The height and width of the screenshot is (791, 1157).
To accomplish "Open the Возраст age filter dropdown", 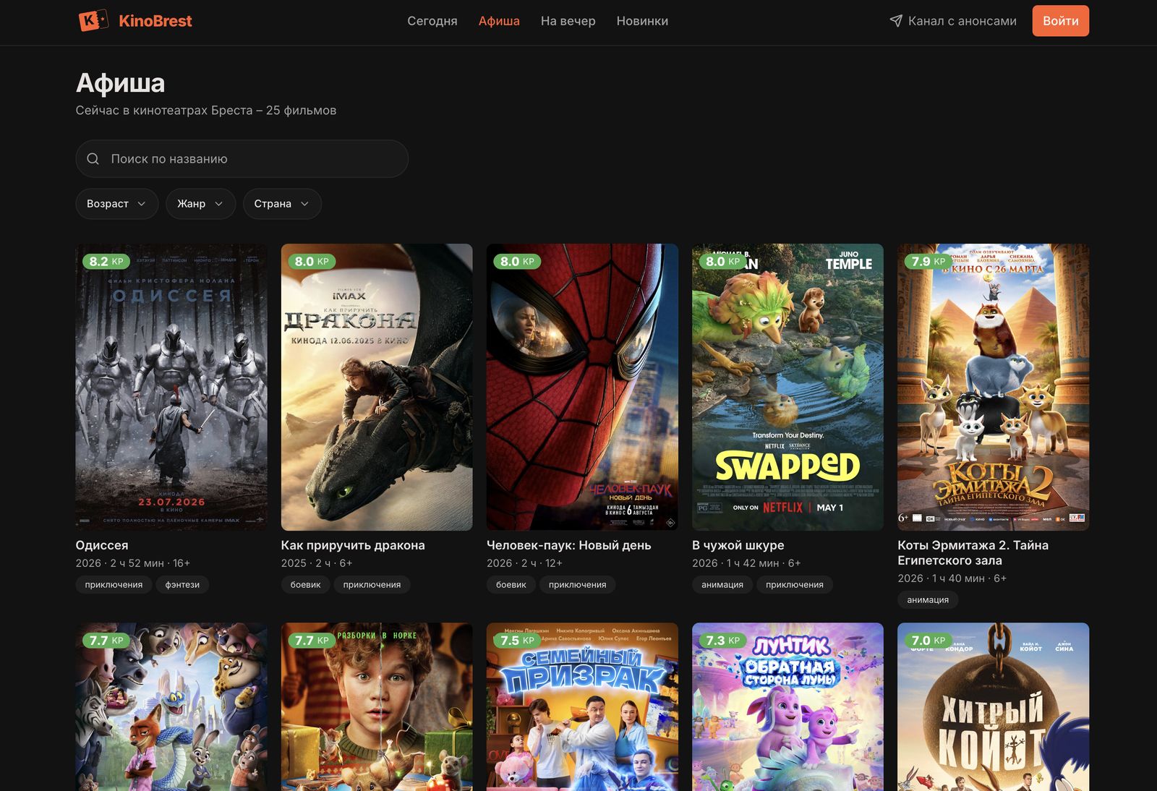I will pyautogui.click(x=117, y=204).
